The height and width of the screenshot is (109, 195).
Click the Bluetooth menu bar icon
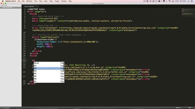point(167,1)
